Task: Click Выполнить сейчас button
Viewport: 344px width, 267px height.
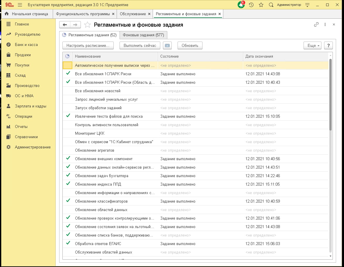Action: coord(140,45)
